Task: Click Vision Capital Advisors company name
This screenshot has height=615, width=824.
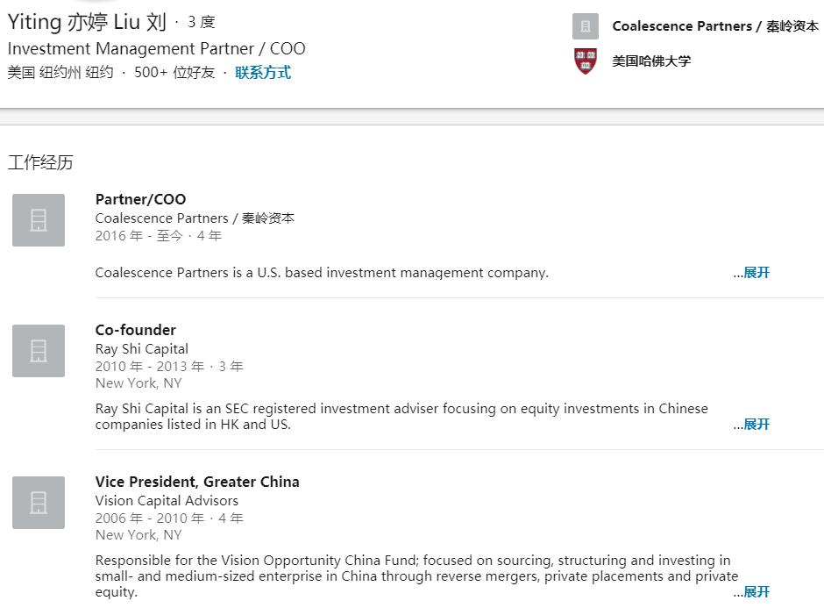Action: [167, 501]
